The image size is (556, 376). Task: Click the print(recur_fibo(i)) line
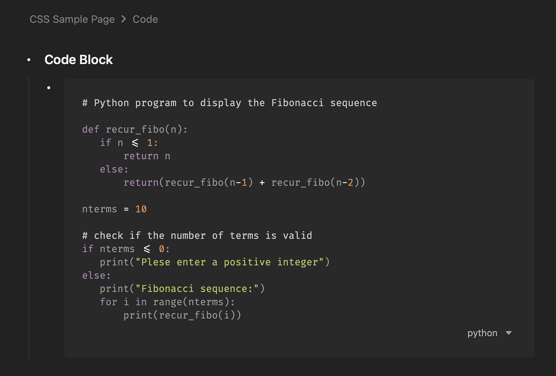[x=182, y=315]
